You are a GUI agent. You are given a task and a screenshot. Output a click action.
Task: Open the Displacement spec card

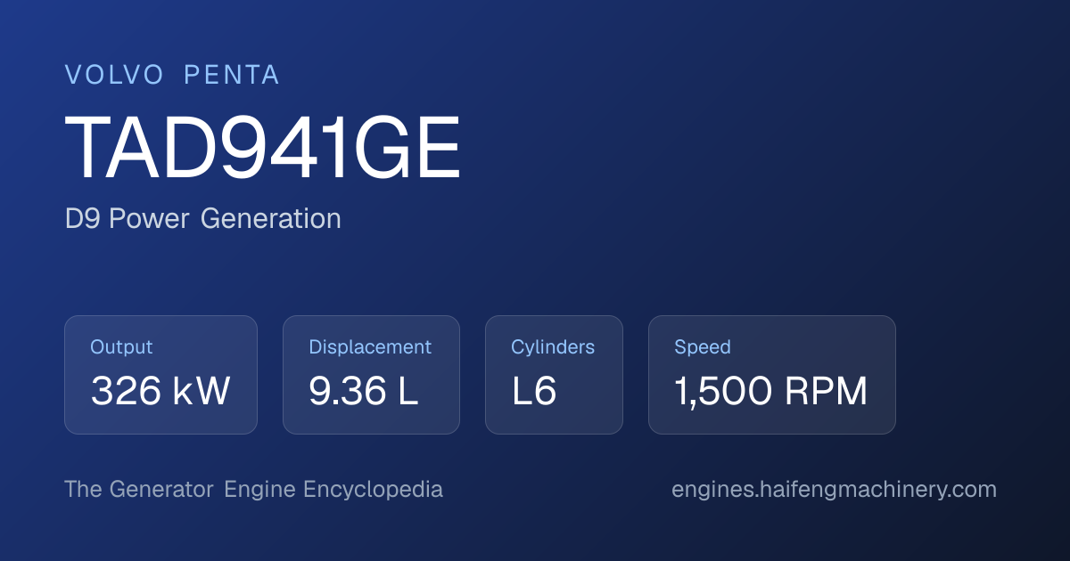371,375
